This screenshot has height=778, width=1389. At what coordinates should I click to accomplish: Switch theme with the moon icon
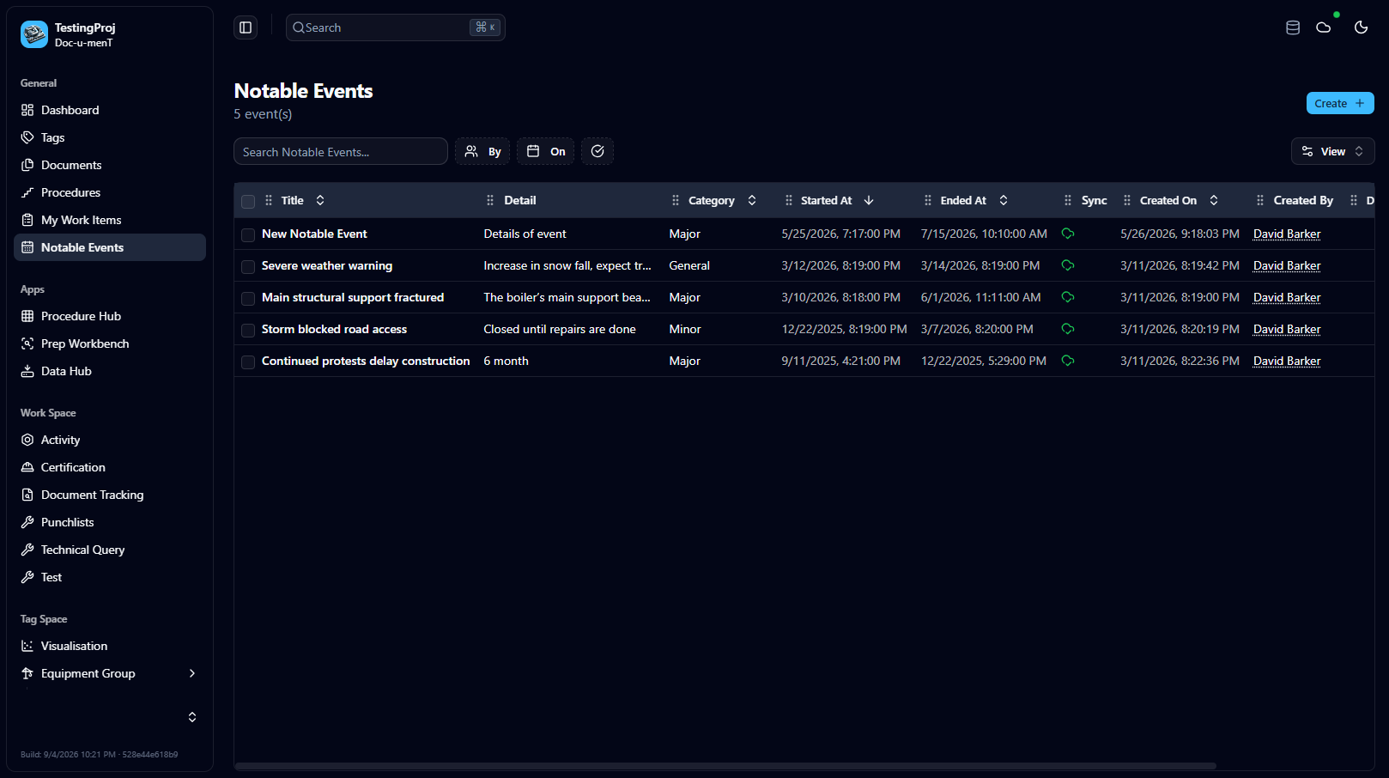point(1361,27)
